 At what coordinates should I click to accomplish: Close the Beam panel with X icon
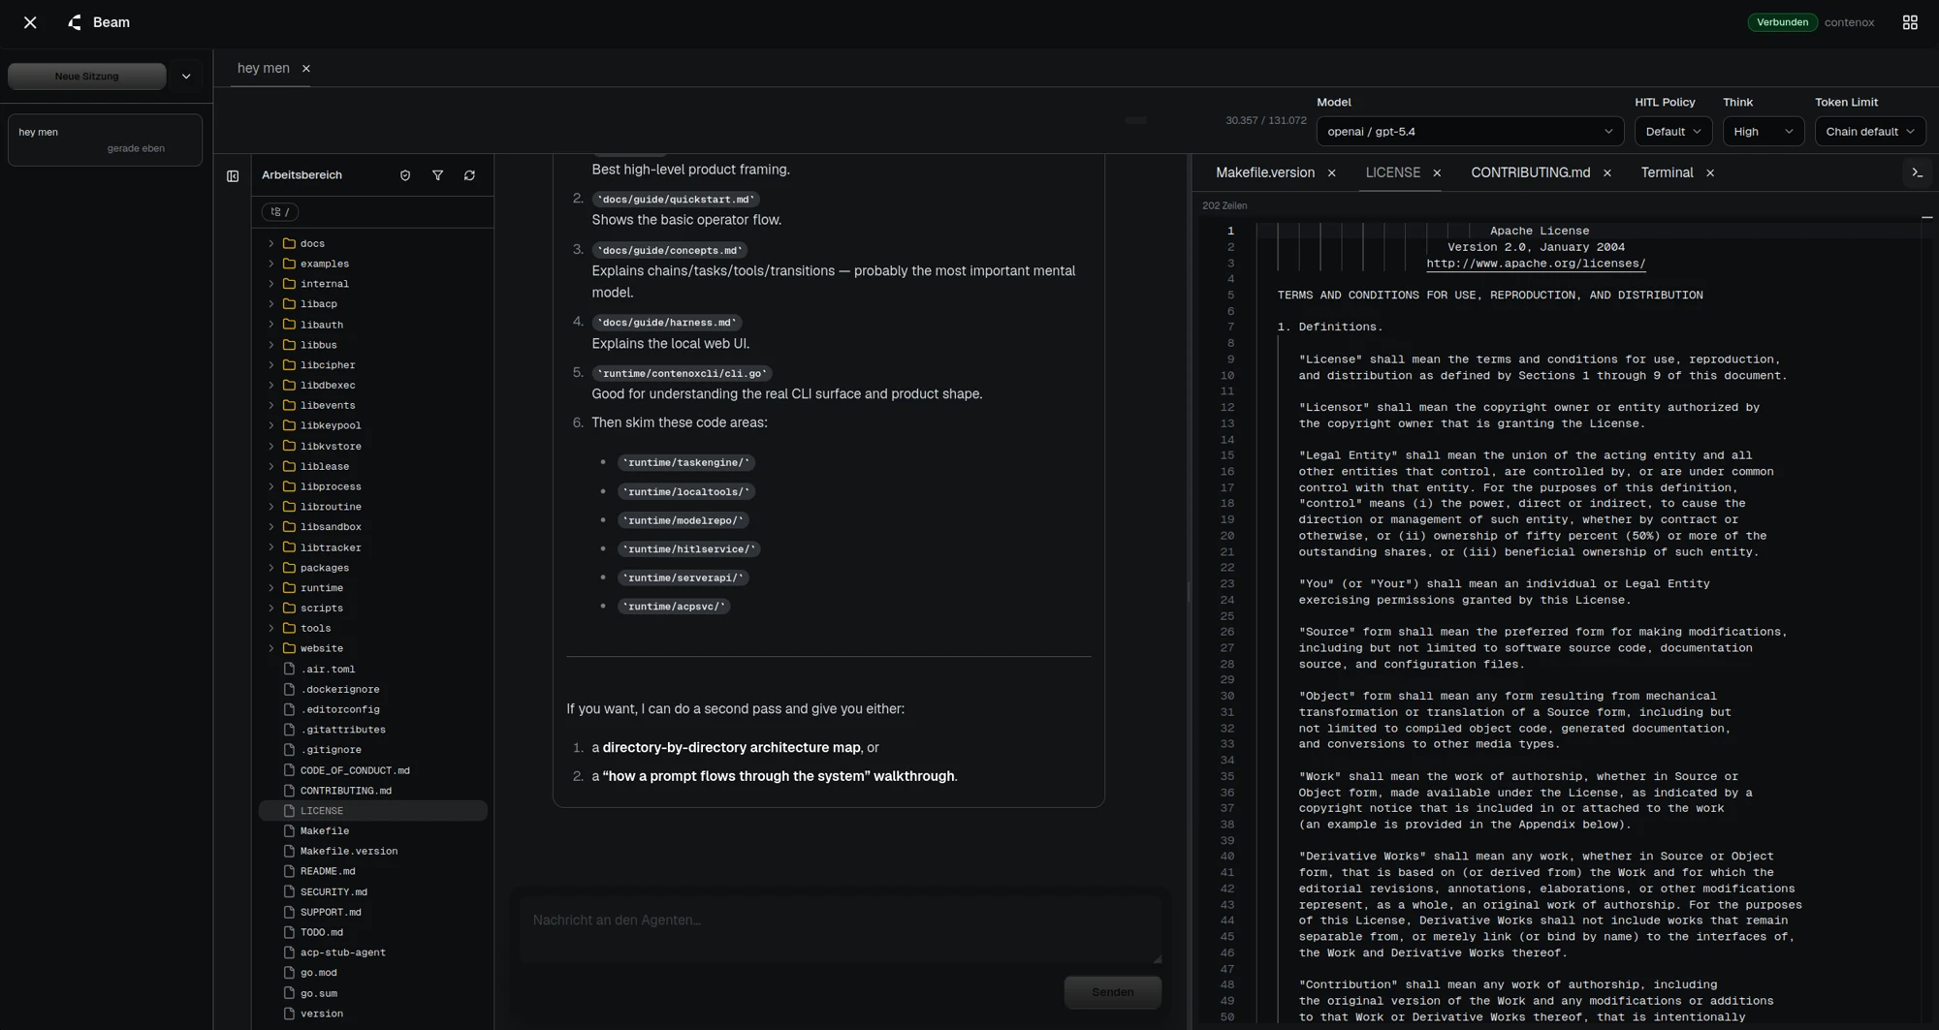pos(30,22)
